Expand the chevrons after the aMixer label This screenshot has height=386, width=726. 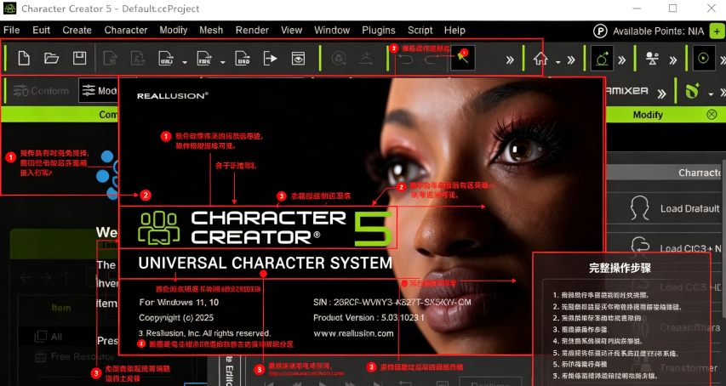(x=661, y=94)
